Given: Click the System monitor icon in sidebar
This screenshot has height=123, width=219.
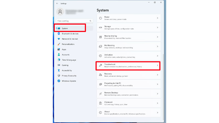Looking at the screenshot, I should point(59,28).
